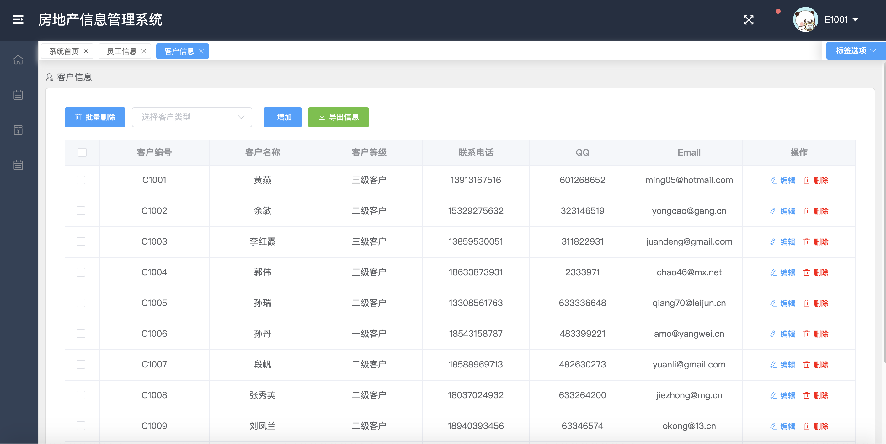Switch to the 客户信息 tab
Image resolution: width=886 pixels, height=444 pixels.
tap(179, 51)
